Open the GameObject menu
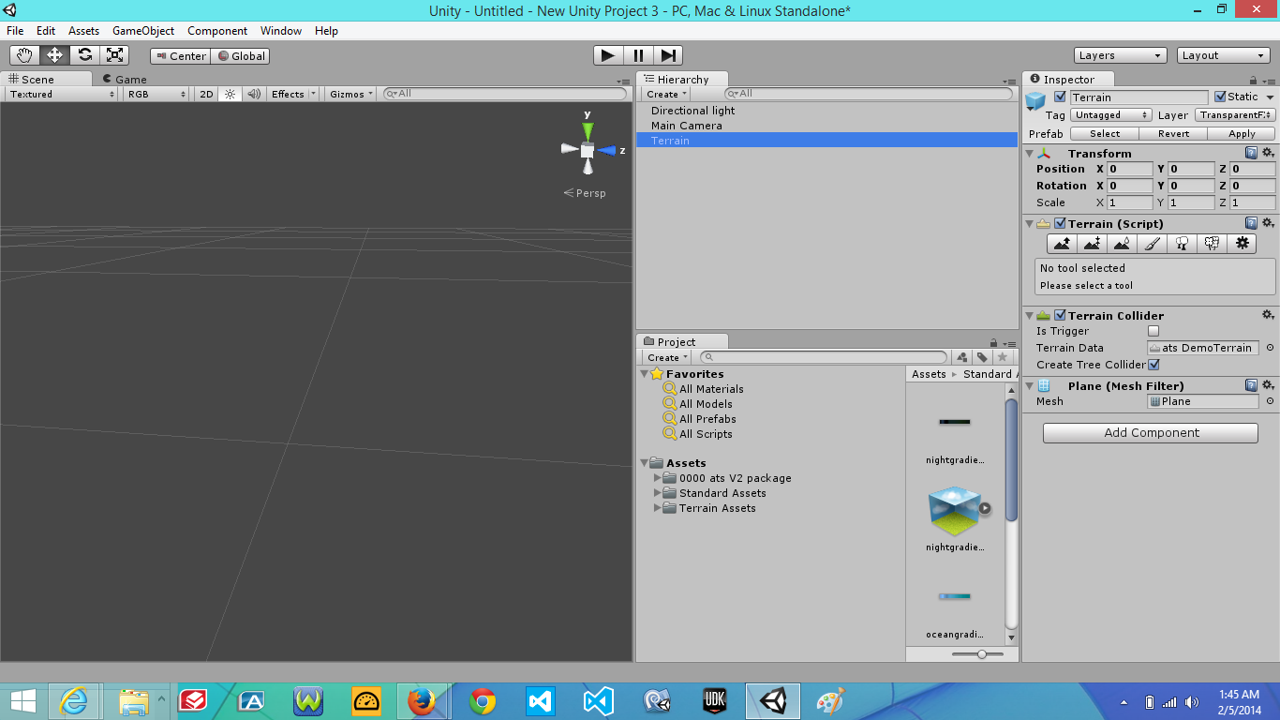 pyautogui.click(x=143, y=31)
